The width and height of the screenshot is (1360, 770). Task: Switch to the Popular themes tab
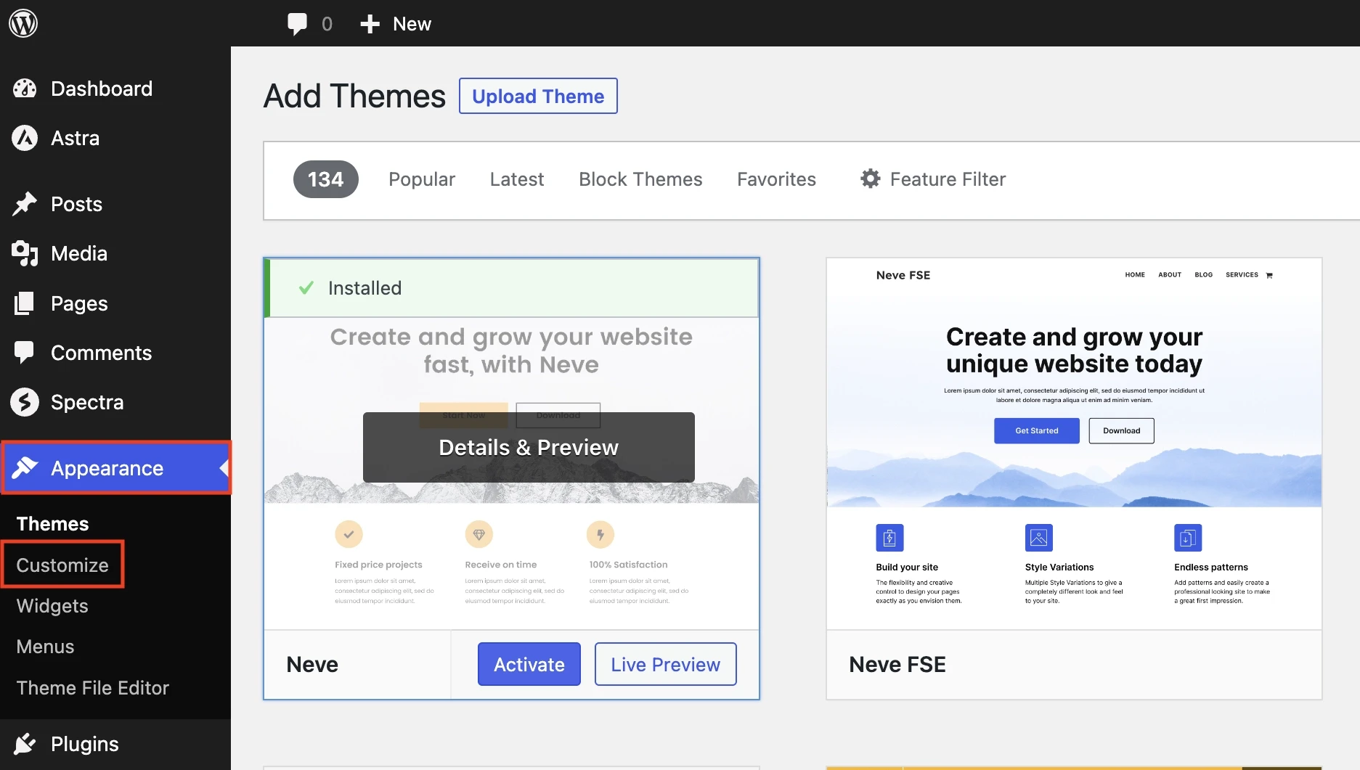point(422,179)
